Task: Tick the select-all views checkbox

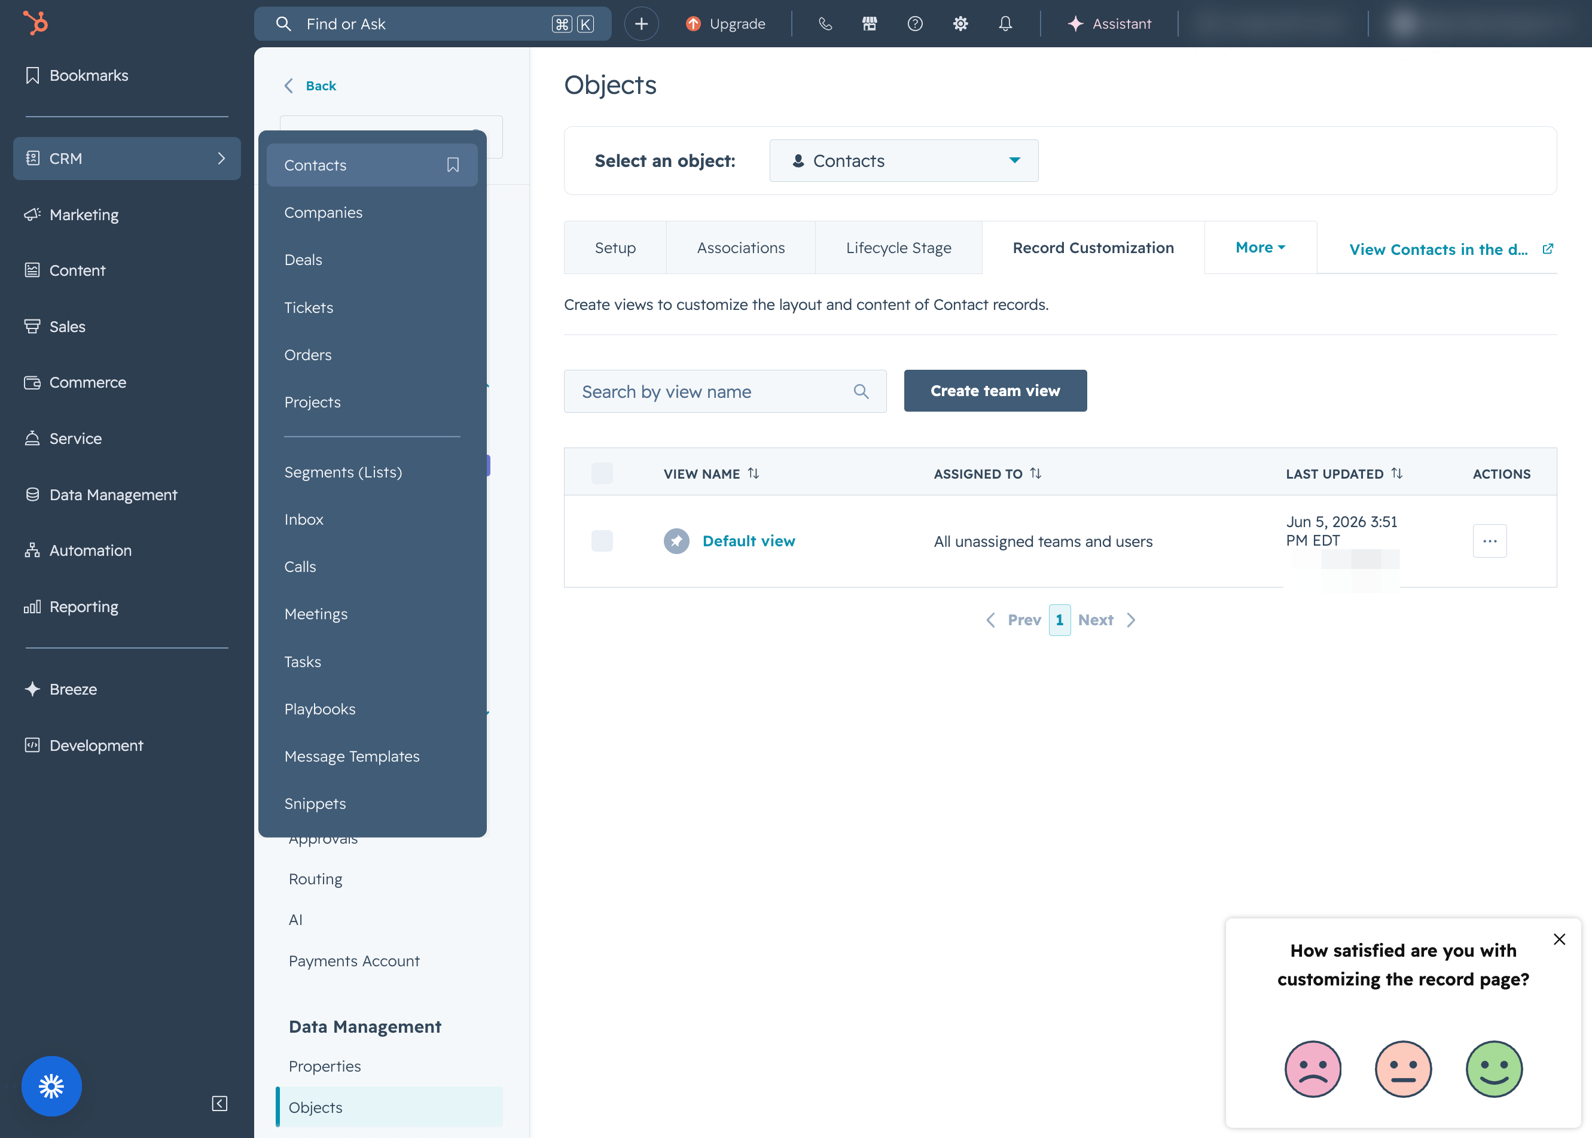Action: point(602,474)
